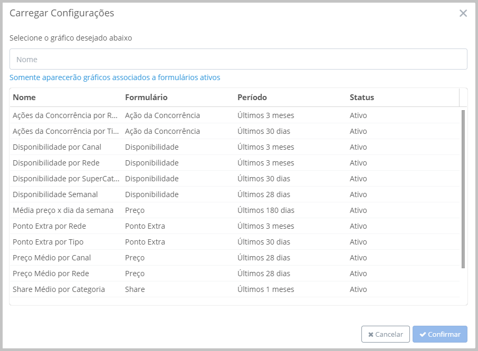Screen dimensions: 478x351
Task: Sort by Período column header
Action: [252, 97]
